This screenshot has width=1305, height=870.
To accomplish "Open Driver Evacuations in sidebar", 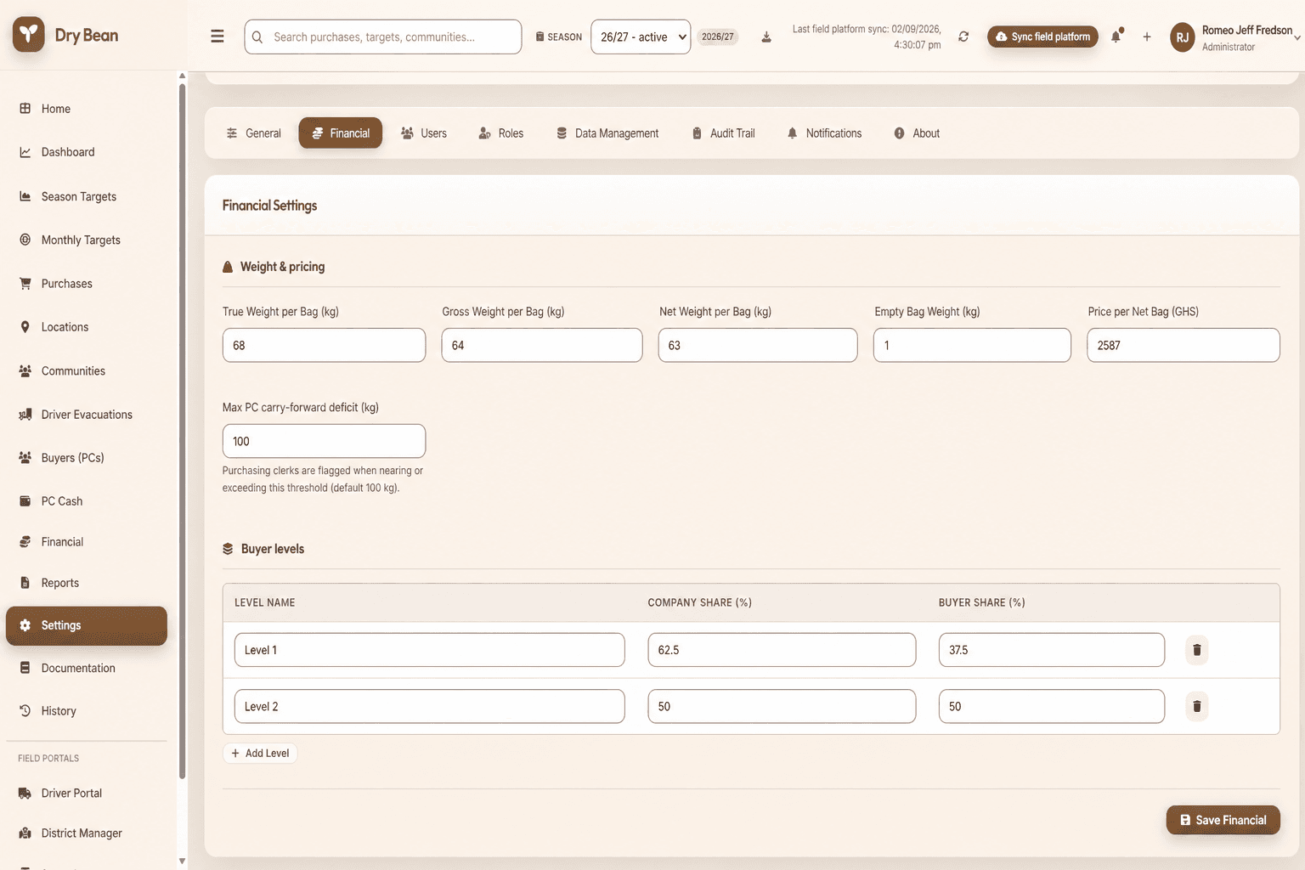I will tap(87, 415).
